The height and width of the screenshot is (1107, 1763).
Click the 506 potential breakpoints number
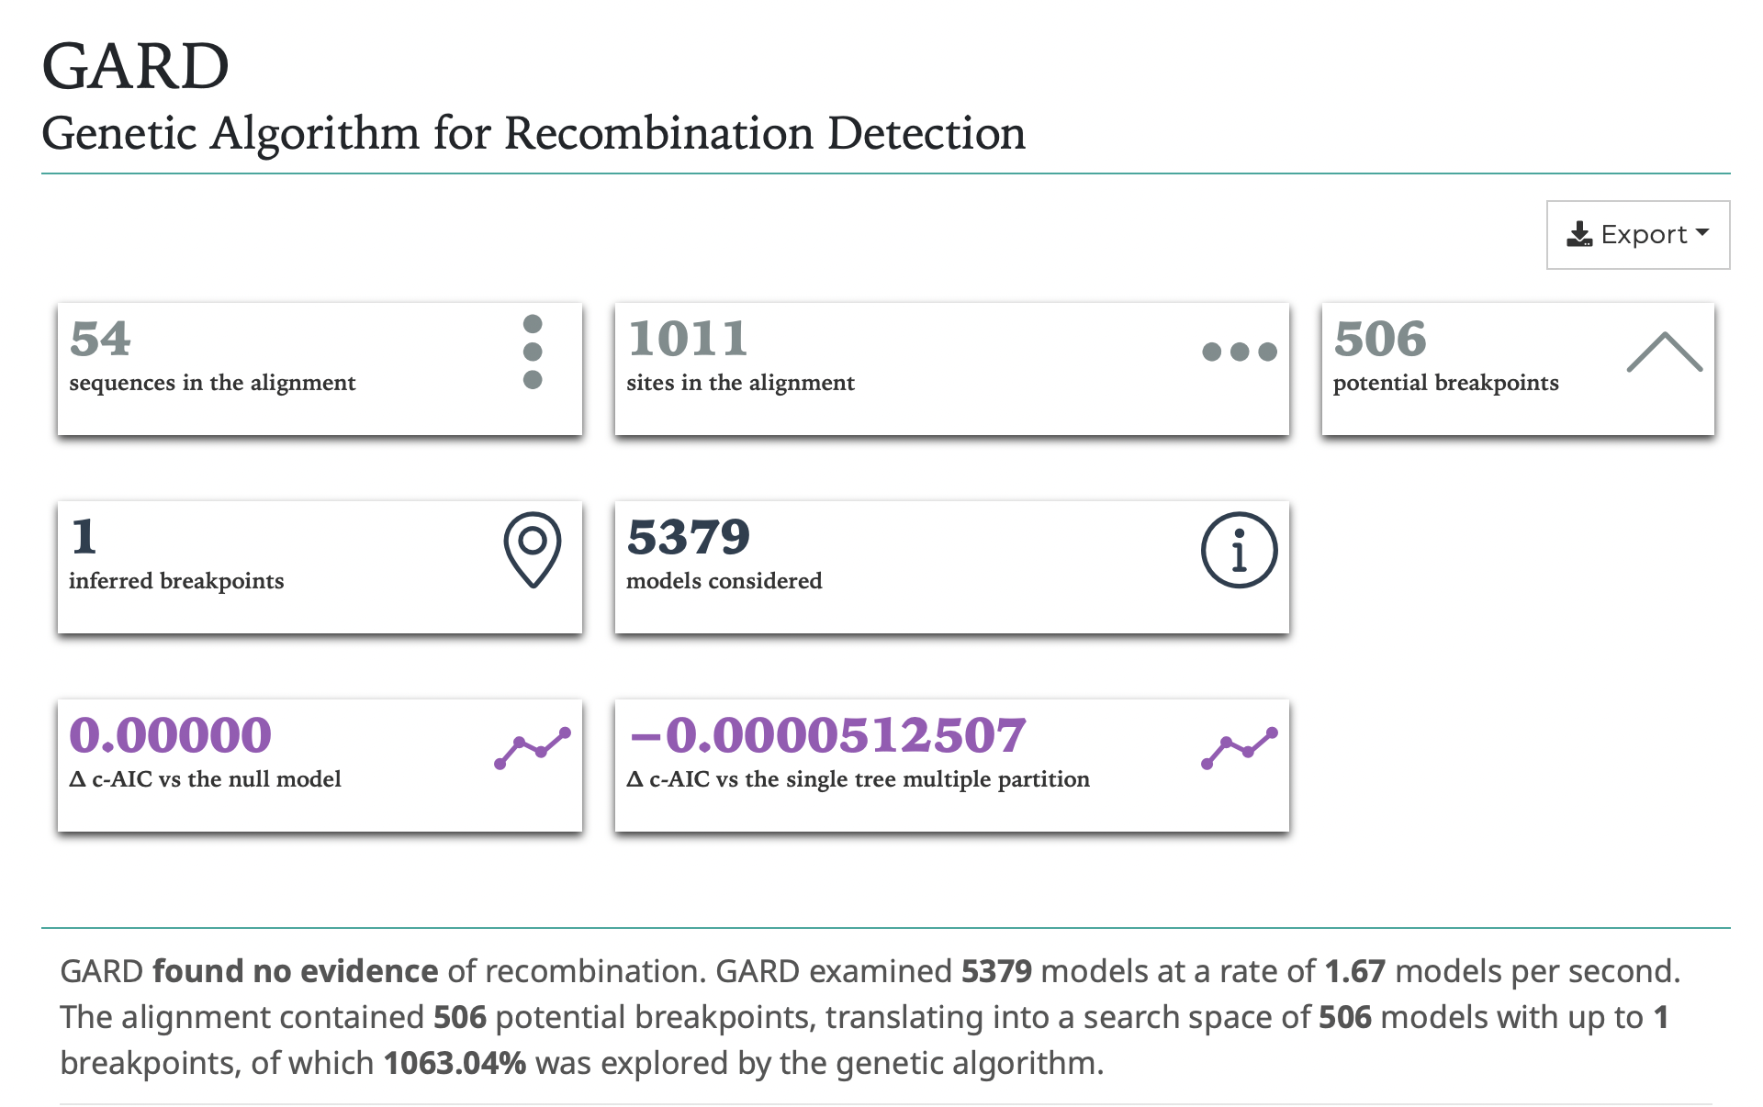point(1380,339)
